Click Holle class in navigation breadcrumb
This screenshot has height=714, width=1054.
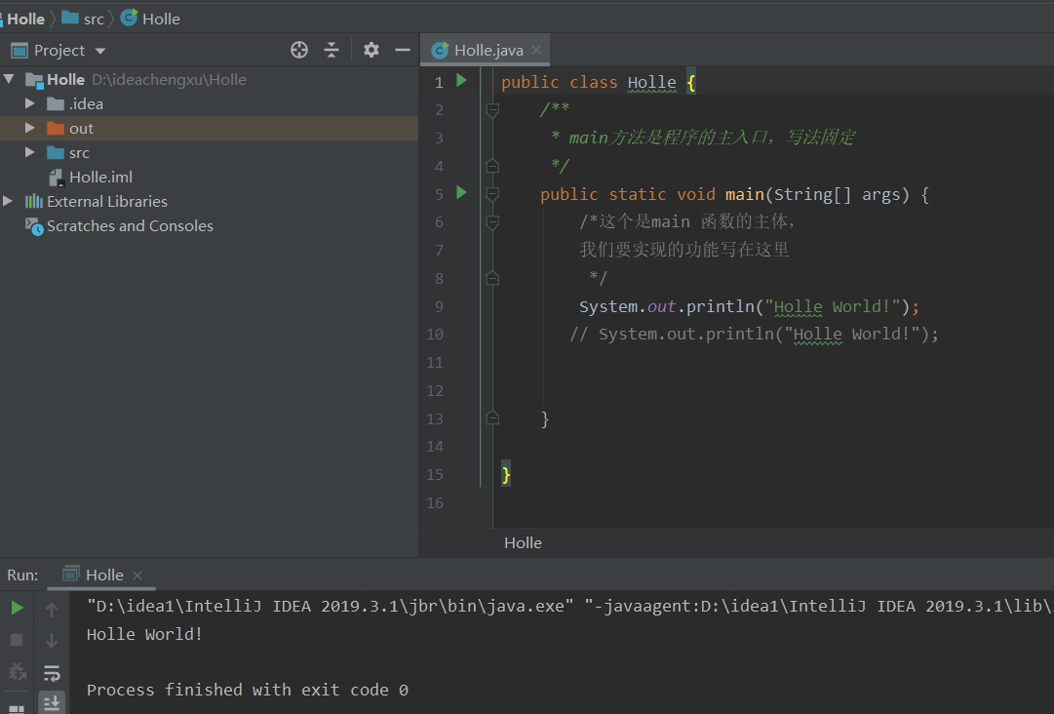pos(161,19)
